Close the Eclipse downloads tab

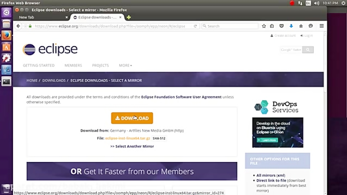(x=120, y=17)
